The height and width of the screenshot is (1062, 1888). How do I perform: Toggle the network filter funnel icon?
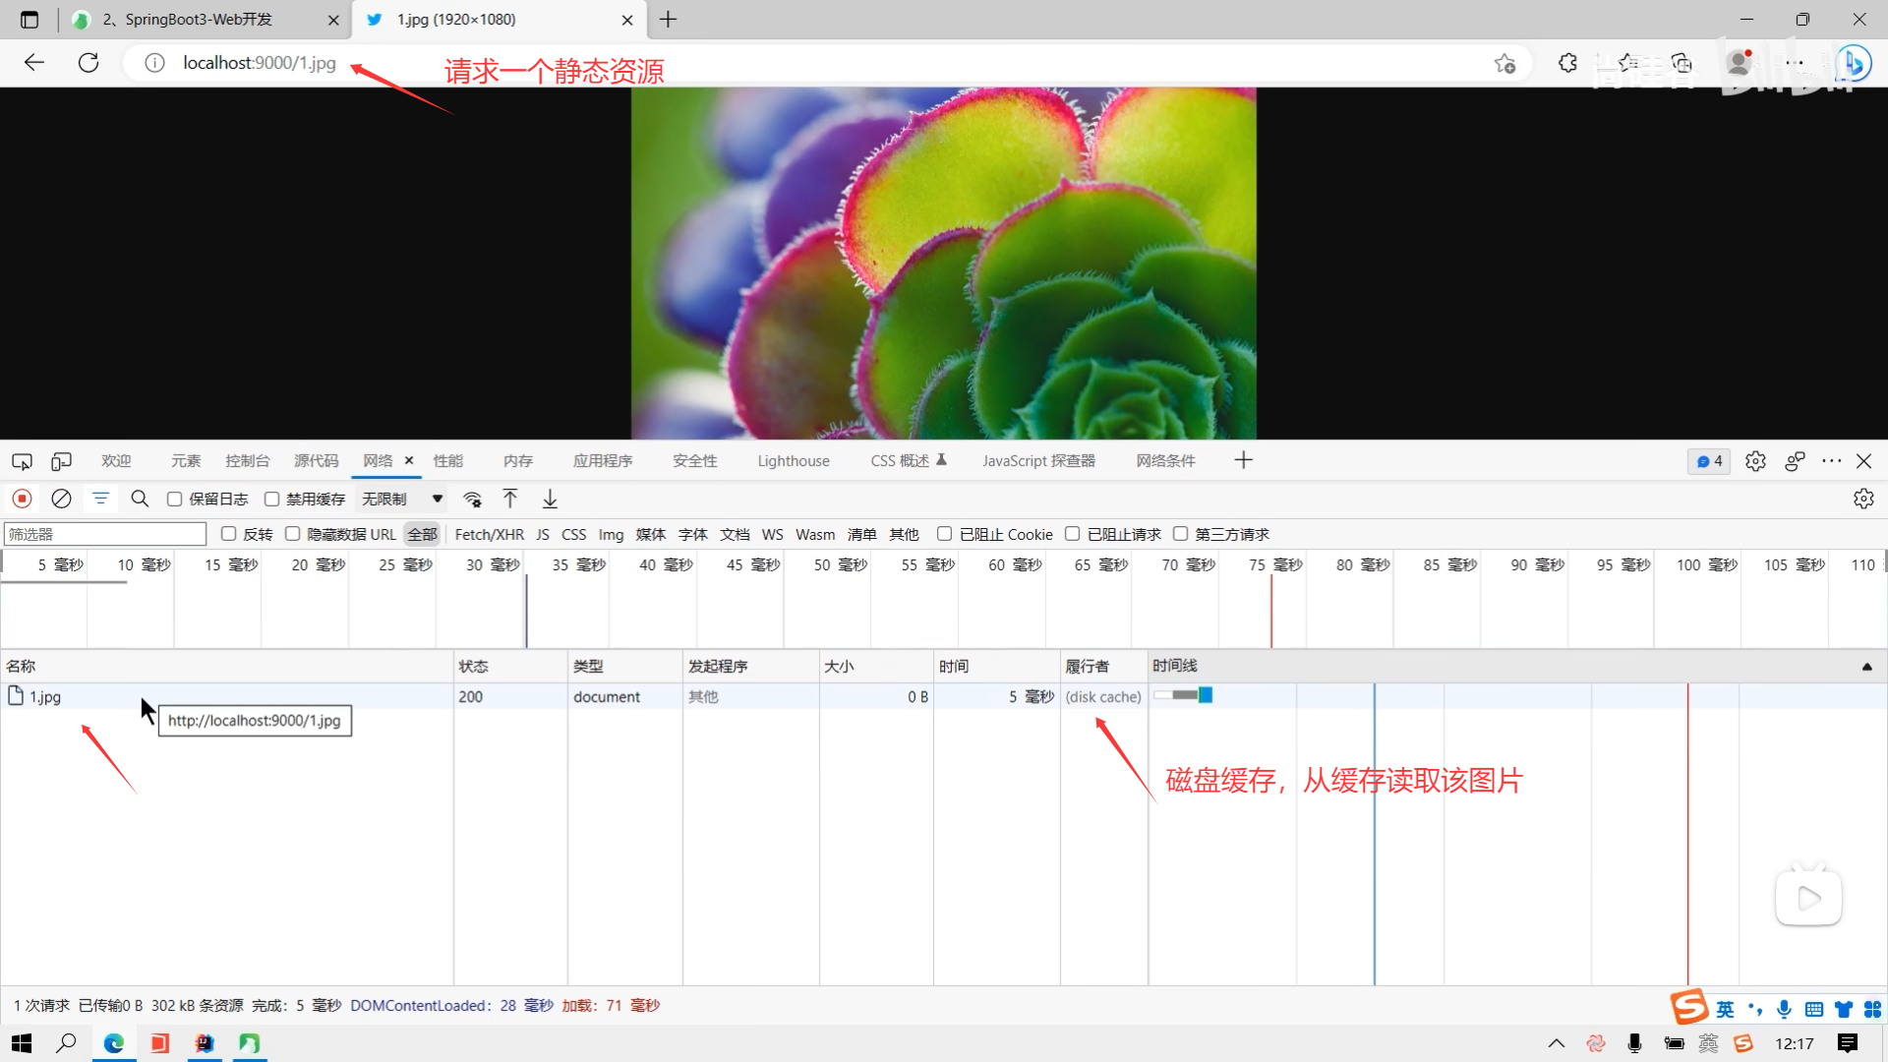100,499
